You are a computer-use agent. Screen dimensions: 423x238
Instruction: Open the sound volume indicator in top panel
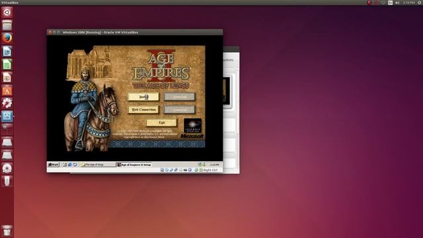397,3
